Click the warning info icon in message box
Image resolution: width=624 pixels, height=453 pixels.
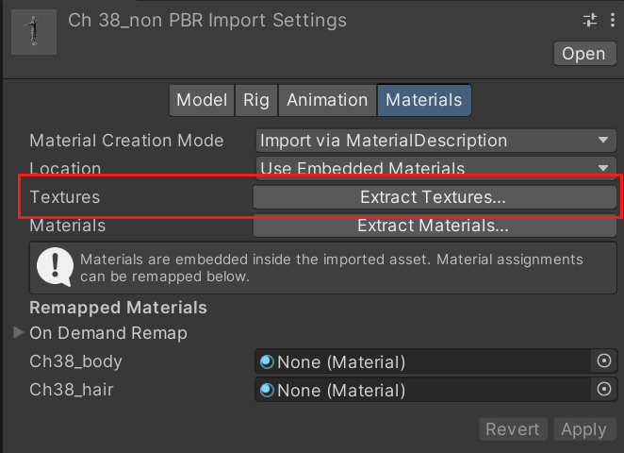55,266
